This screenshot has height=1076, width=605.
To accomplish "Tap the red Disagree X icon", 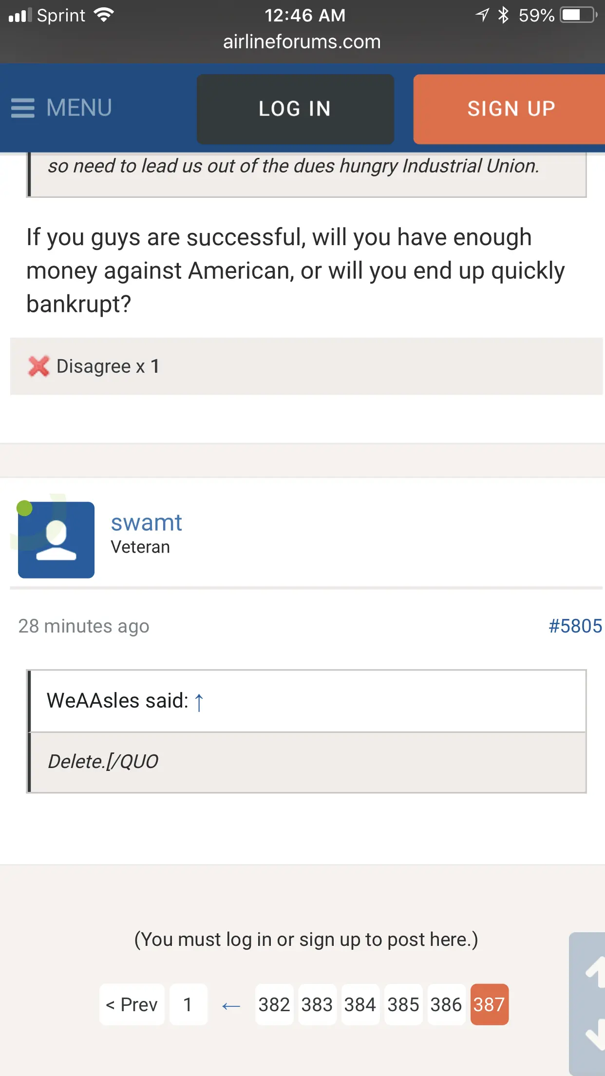I will point(39,366).
